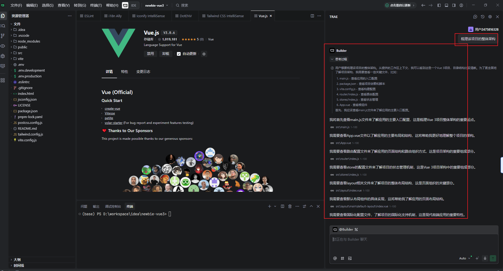The image size is (503, 271).
Task: Split the terminal panel
Action: [283, 206]
